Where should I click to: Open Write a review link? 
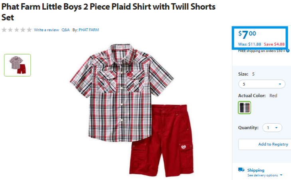tap(46, 30)
